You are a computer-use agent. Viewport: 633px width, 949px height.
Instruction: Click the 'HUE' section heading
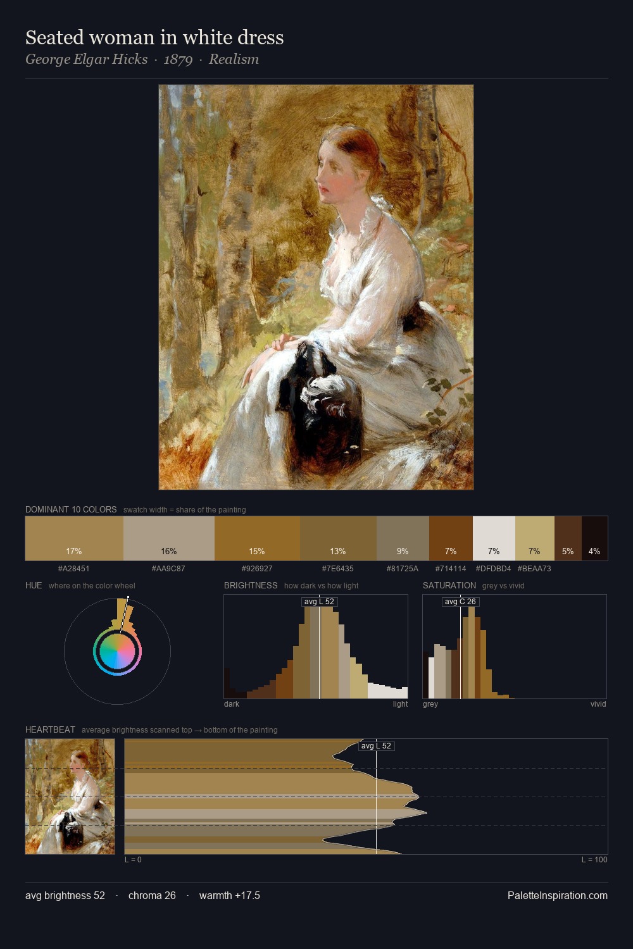[x=34, y=585]
